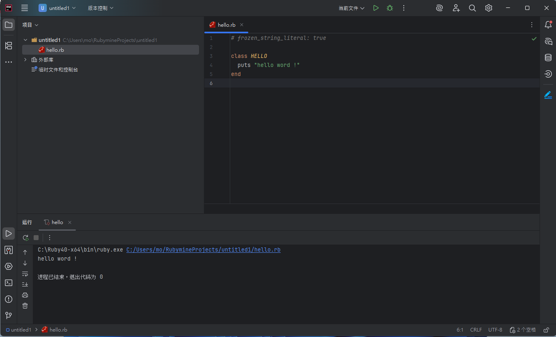Open the 版本控制 version control menu
Screen dimensions: 556x337
pos(100,8)
